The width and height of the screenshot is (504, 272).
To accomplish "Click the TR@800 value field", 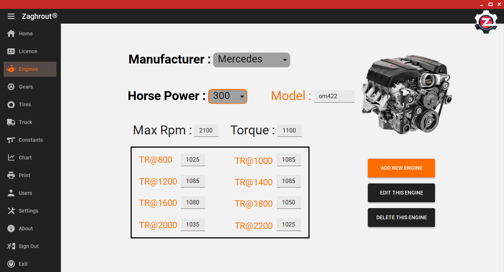I will (193, 160).
